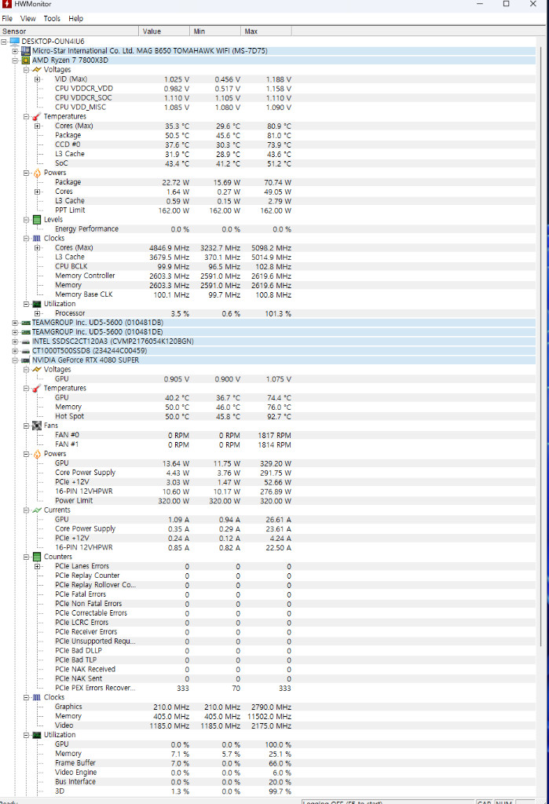Expand the INTEL SSDSC2CT120A3 drive node
Image resolution: width=549 pixels, height=804 pixels.
click(15, 342)
